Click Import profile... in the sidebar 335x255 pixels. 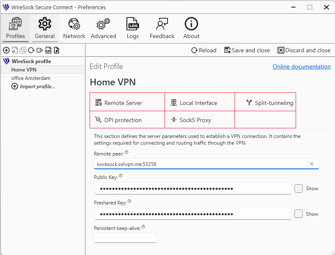coord(37,87)
